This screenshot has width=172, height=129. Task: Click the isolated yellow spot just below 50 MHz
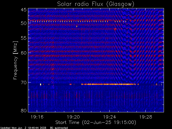77,26
